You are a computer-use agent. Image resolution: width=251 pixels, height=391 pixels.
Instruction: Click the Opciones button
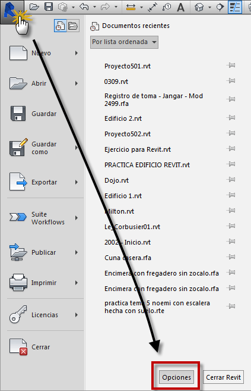tap(176, 377)
